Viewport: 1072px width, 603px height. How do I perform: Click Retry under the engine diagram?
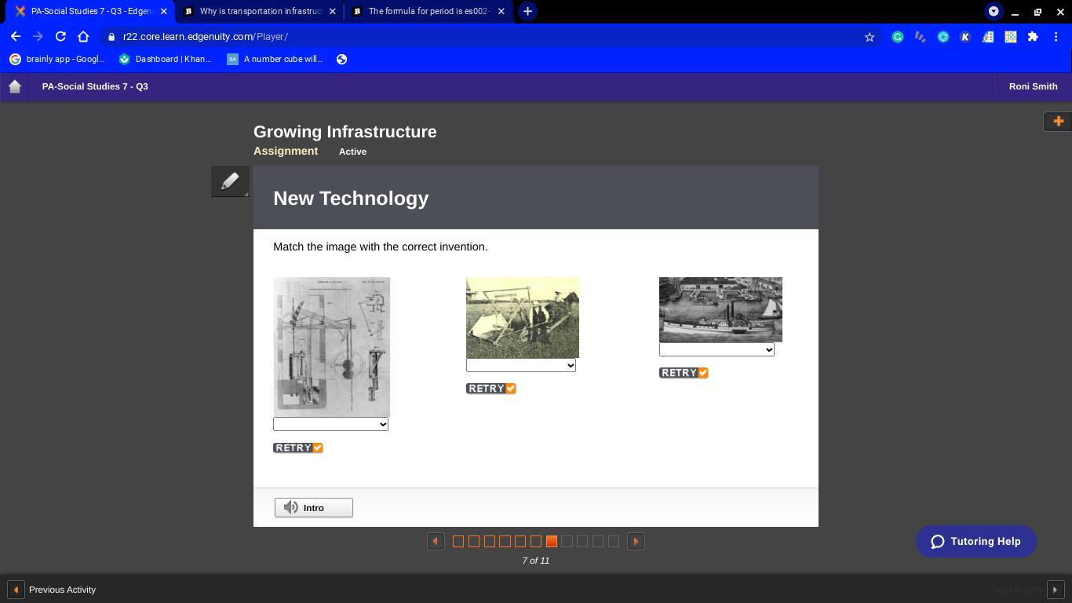(x=298, y=448)
